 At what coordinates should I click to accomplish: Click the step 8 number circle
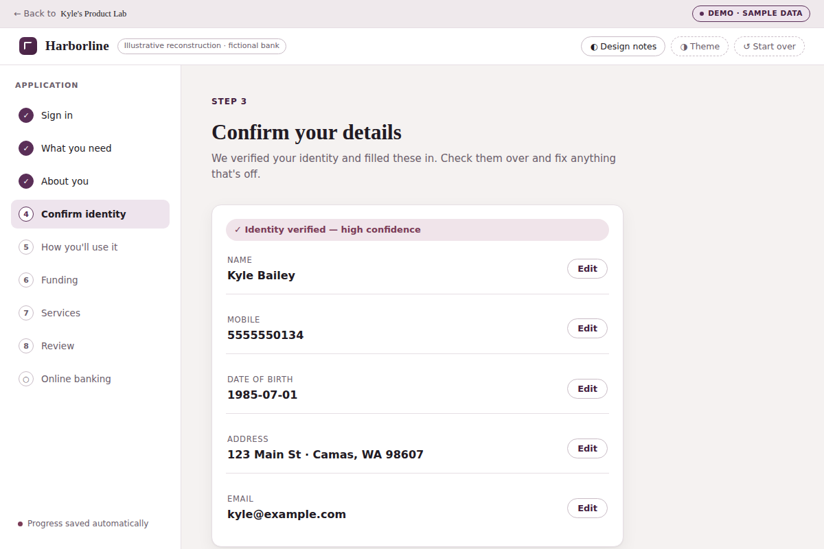point(26,346)
